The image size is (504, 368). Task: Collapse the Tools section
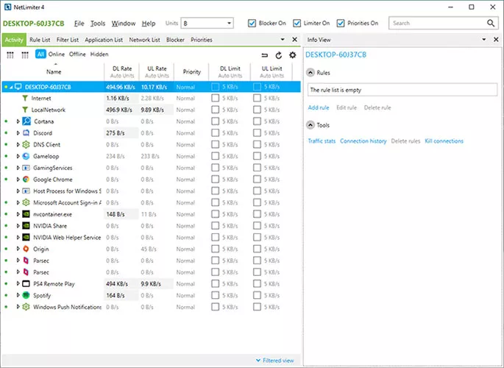pyautogui.click(x=310, y=125)
